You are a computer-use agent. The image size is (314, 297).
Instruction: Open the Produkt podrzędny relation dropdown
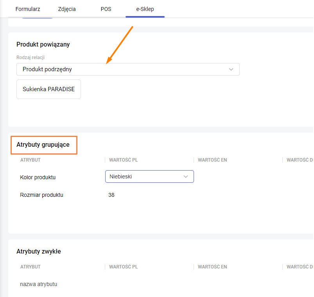128,69
